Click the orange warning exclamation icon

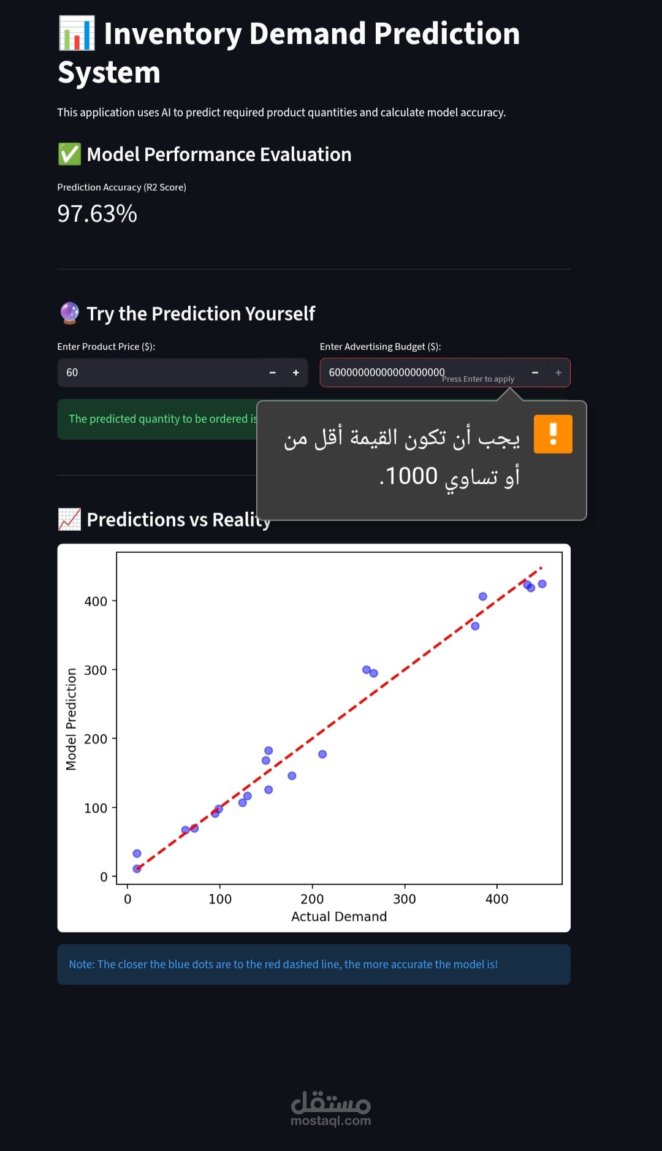553,434
